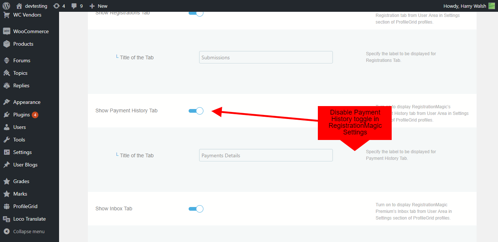
Task: Click the Tools wrench icon
Action: click(x=6, y=140)
